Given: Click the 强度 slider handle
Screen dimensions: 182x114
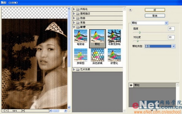Looking at the screenshot, I should click(140, 32).
